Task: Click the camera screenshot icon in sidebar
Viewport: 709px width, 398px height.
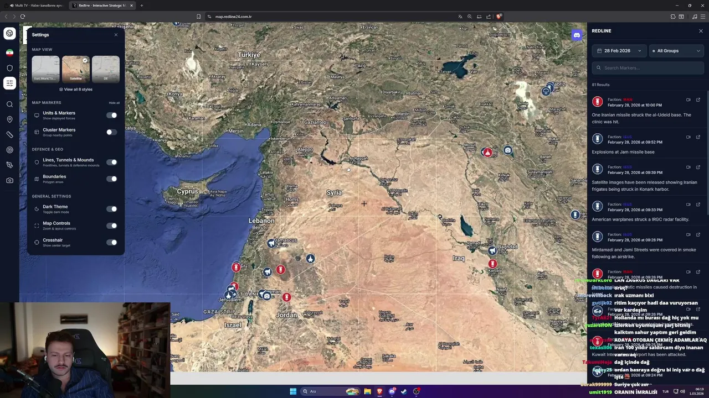Action: [x=9, y=180]
